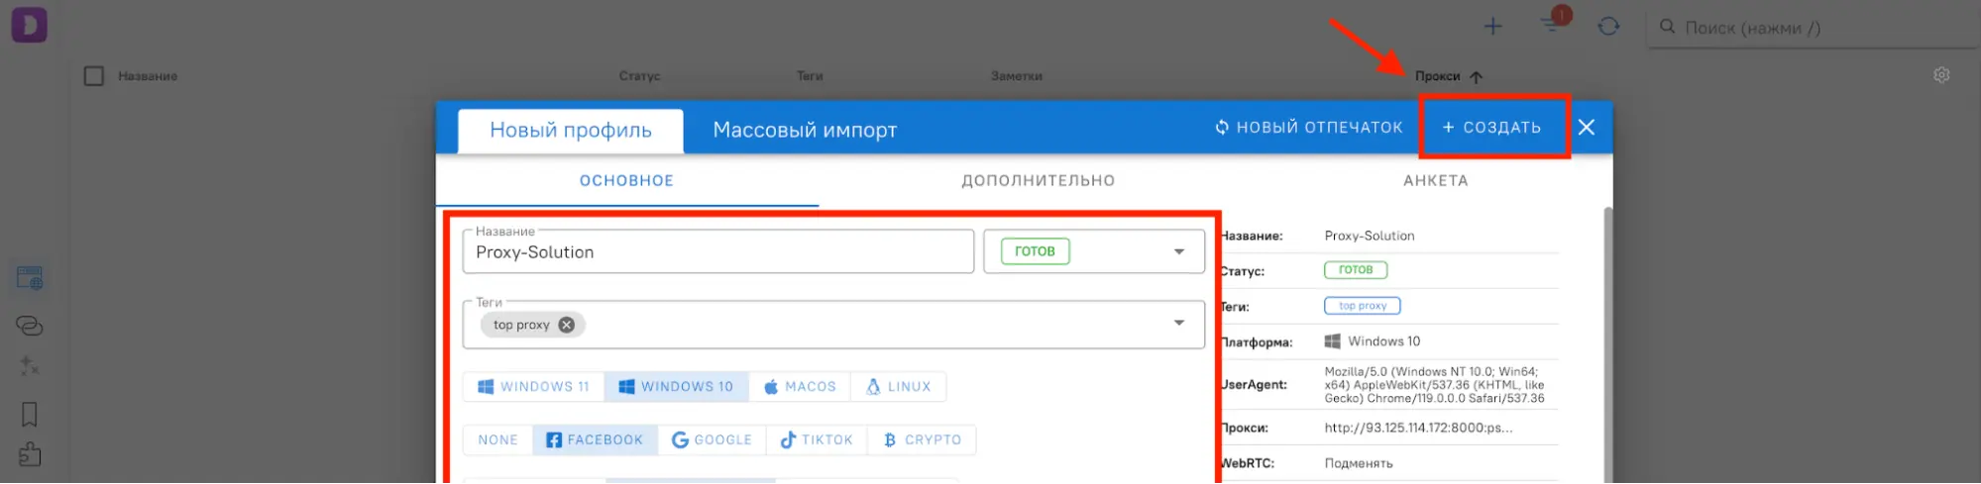Click the proxy address http://93.125.114.172:8000 text
This screenshot has height=484, width=1981.
point(1418,429)
